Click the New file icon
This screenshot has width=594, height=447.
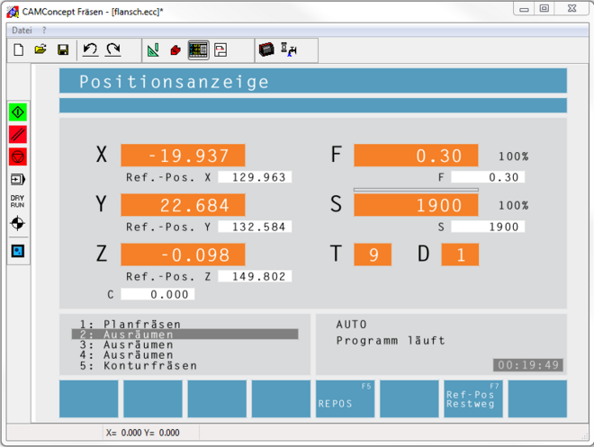(18, 49)
